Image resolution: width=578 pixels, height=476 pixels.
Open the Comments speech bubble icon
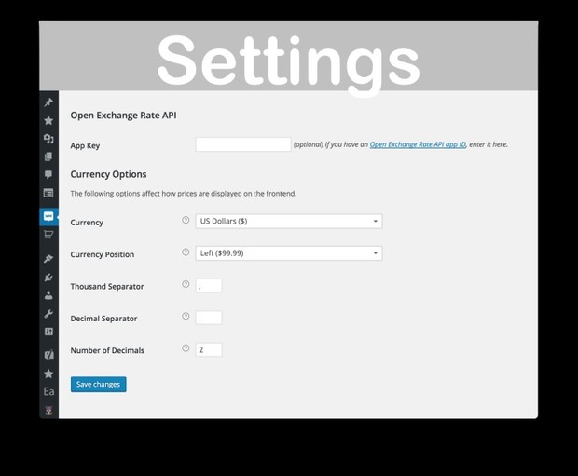click(x=48, y=174)
